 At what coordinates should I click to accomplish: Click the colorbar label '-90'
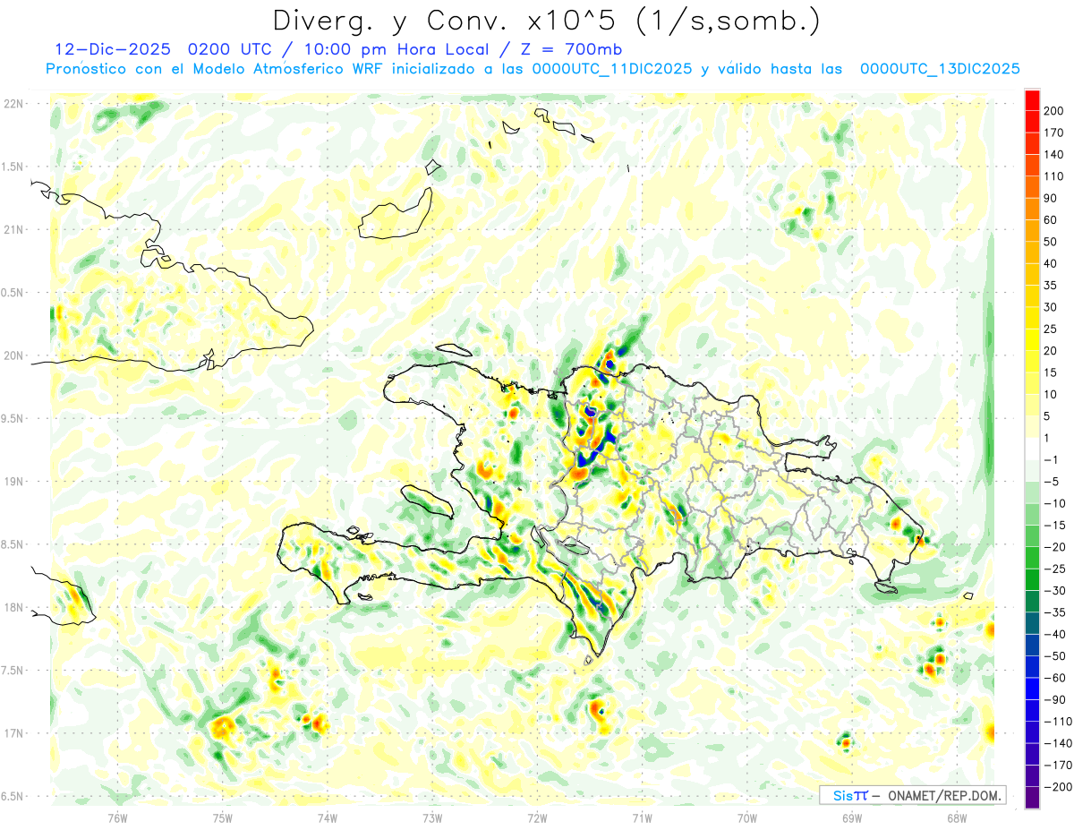[1053, 699]
